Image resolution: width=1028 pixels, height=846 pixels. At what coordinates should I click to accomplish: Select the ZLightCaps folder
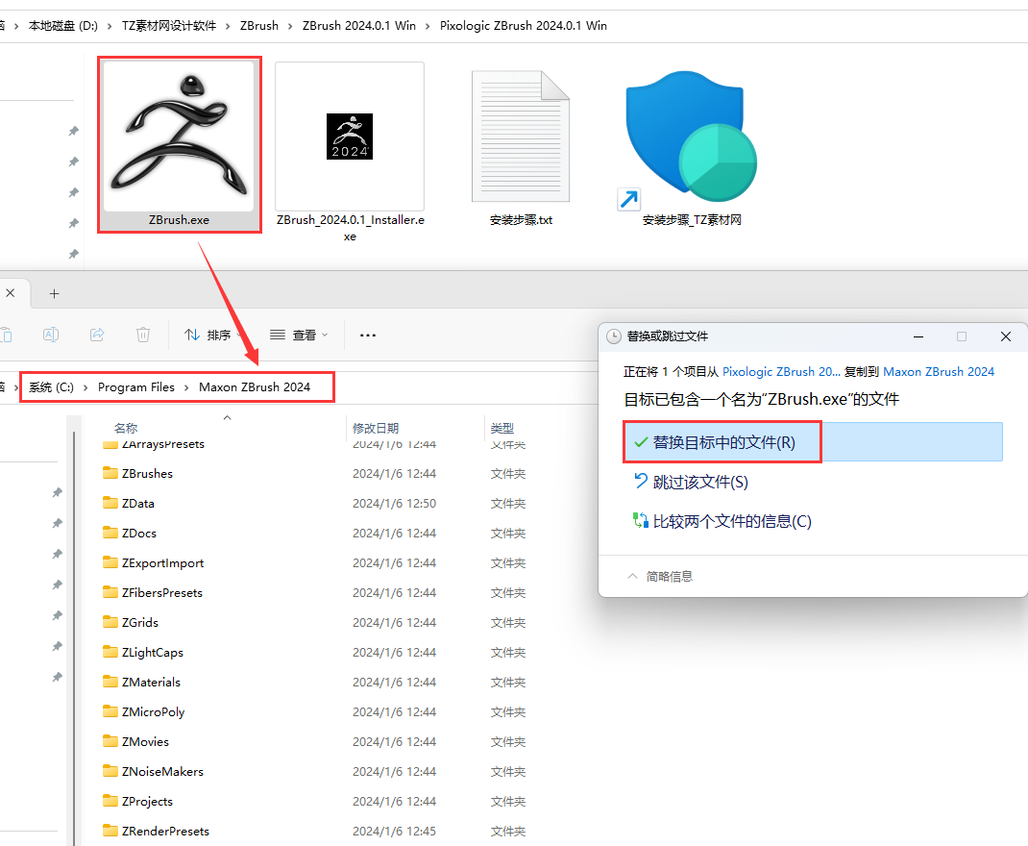tap(143, 653)
